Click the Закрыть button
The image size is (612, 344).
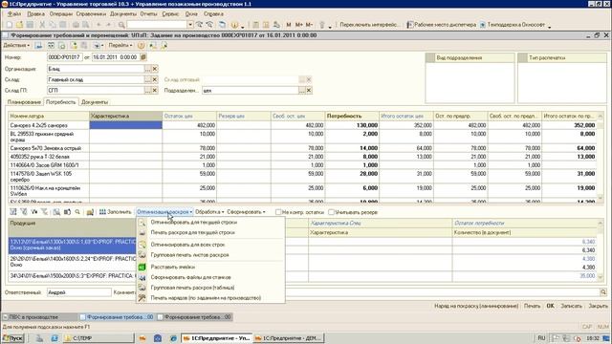click(x=598, y=306)
